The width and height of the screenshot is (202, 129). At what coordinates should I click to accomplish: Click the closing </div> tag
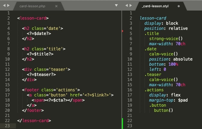(x=29, y=80)
